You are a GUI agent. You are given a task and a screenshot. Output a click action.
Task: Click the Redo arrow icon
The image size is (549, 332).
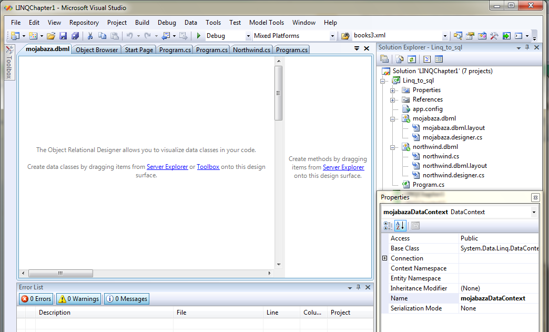[147, 36]
